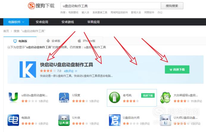Open the 苹果应用 nav item
The height and width of the screenshot is (132, 206).
(x=93, y=22)
